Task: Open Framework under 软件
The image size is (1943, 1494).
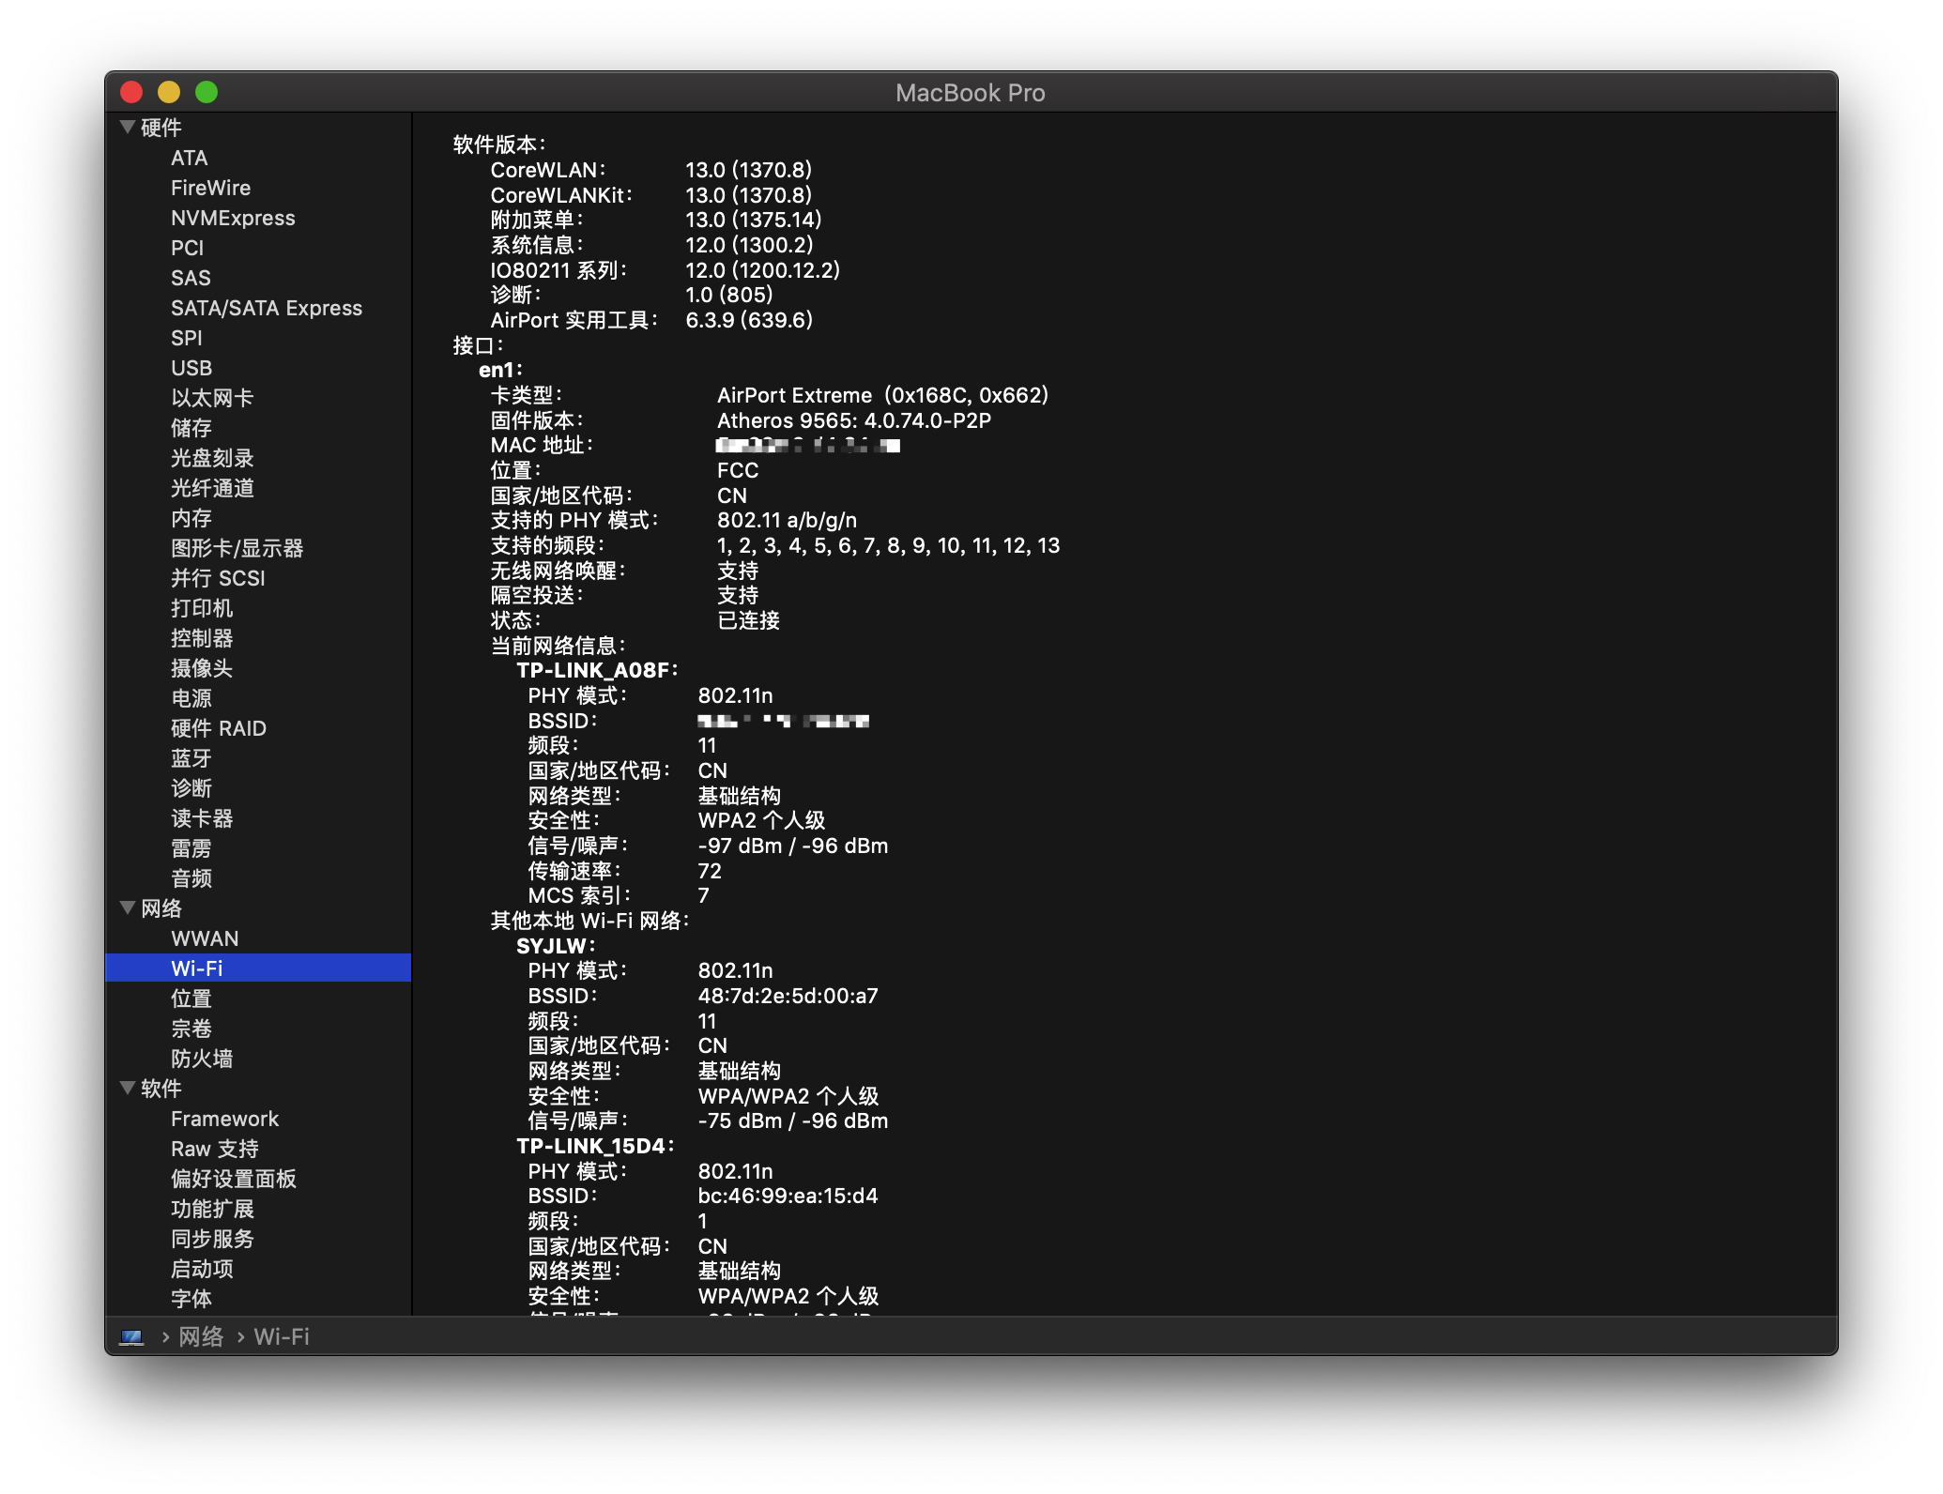Action: pos(224,1119)
